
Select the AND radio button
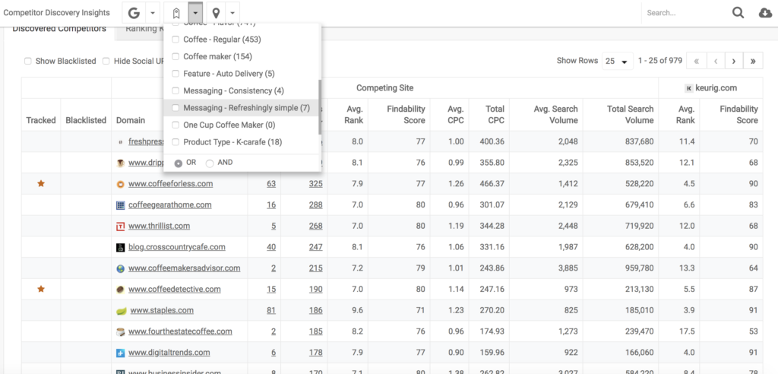pos(210,163)
